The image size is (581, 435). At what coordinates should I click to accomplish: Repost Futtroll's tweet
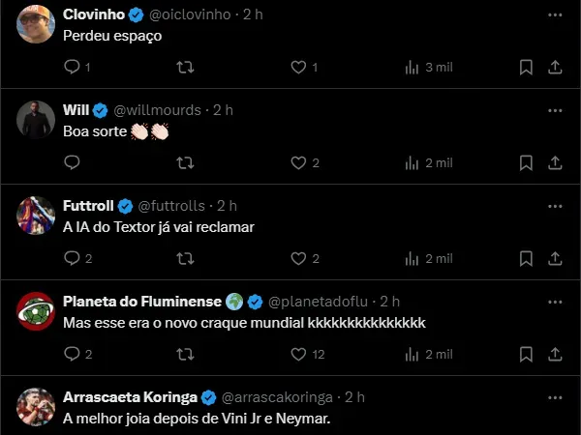point(186,258)
